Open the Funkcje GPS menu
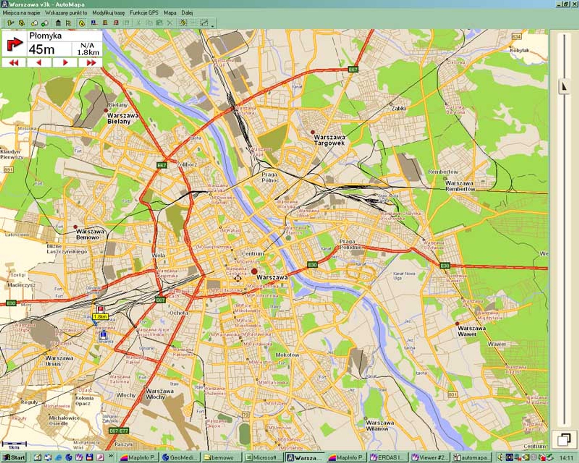 pos(144,13)
